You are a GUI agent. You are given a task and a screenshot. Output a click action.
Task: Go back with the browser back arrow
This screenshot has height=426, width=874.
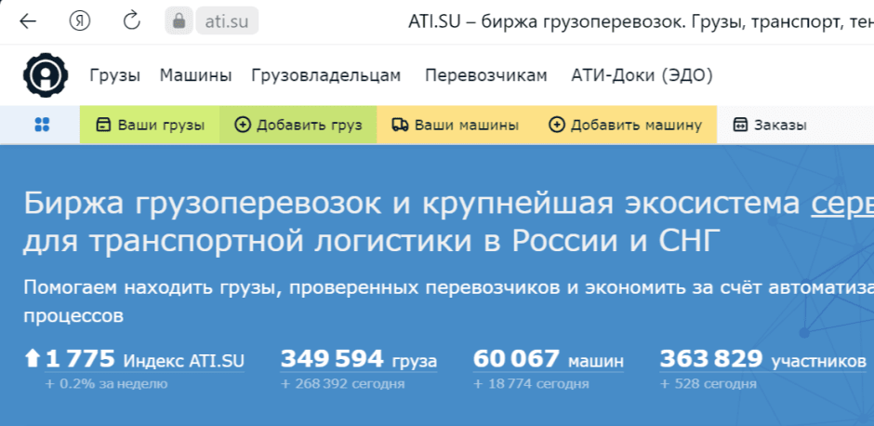27,21
